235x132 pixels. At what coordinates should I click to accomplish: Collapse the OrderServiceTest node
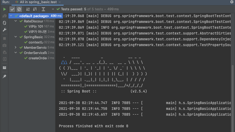16,53
